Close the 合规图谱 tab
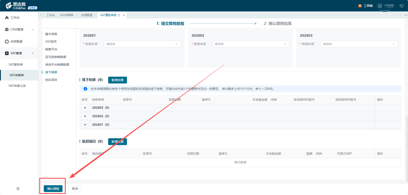 (x=95, y=15)
